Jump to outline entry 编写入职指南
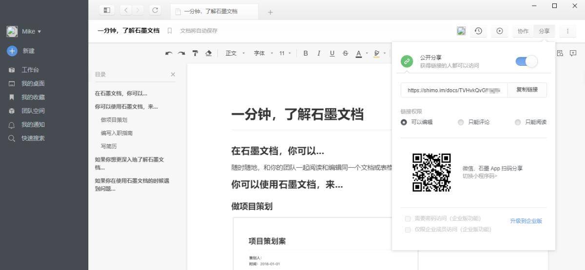585x270 pixels. (117, 133)
